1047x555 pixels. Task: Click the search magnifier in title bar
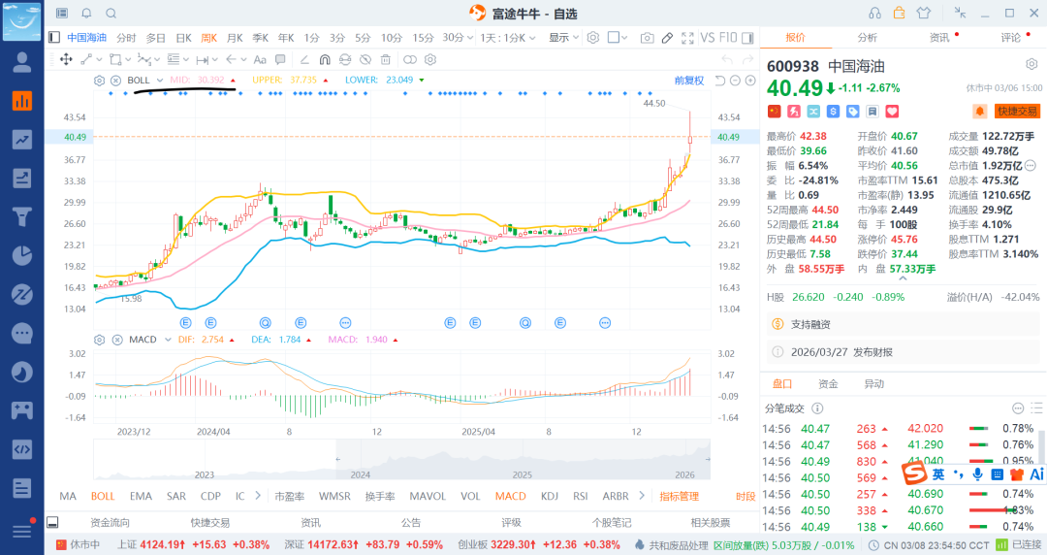pos(111,13)
